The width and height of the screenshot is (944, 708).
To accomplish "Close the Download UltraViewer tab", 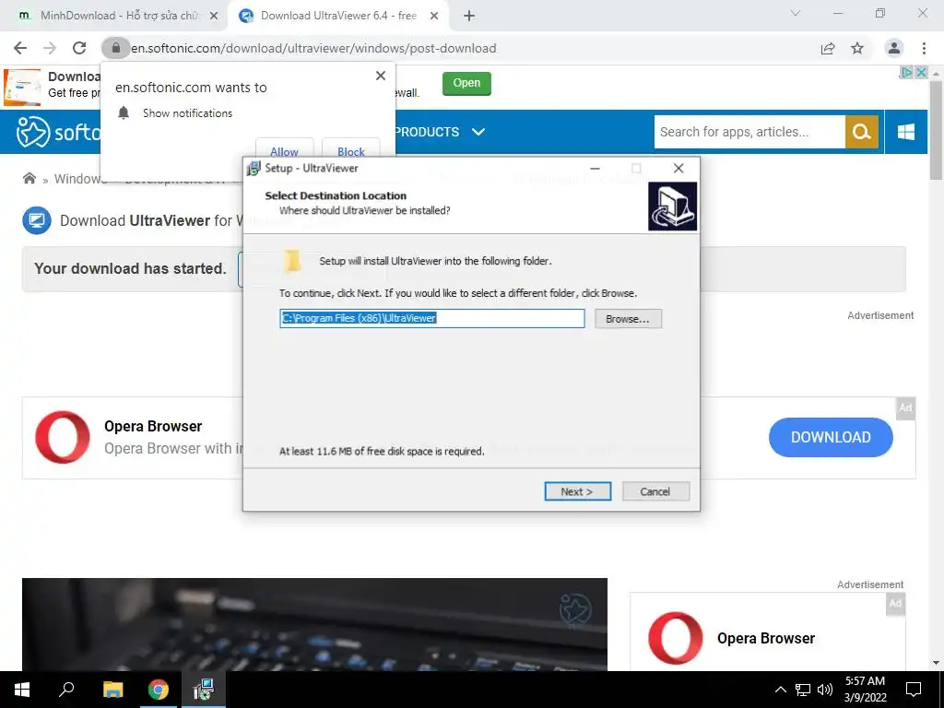I will pos(434,16).
